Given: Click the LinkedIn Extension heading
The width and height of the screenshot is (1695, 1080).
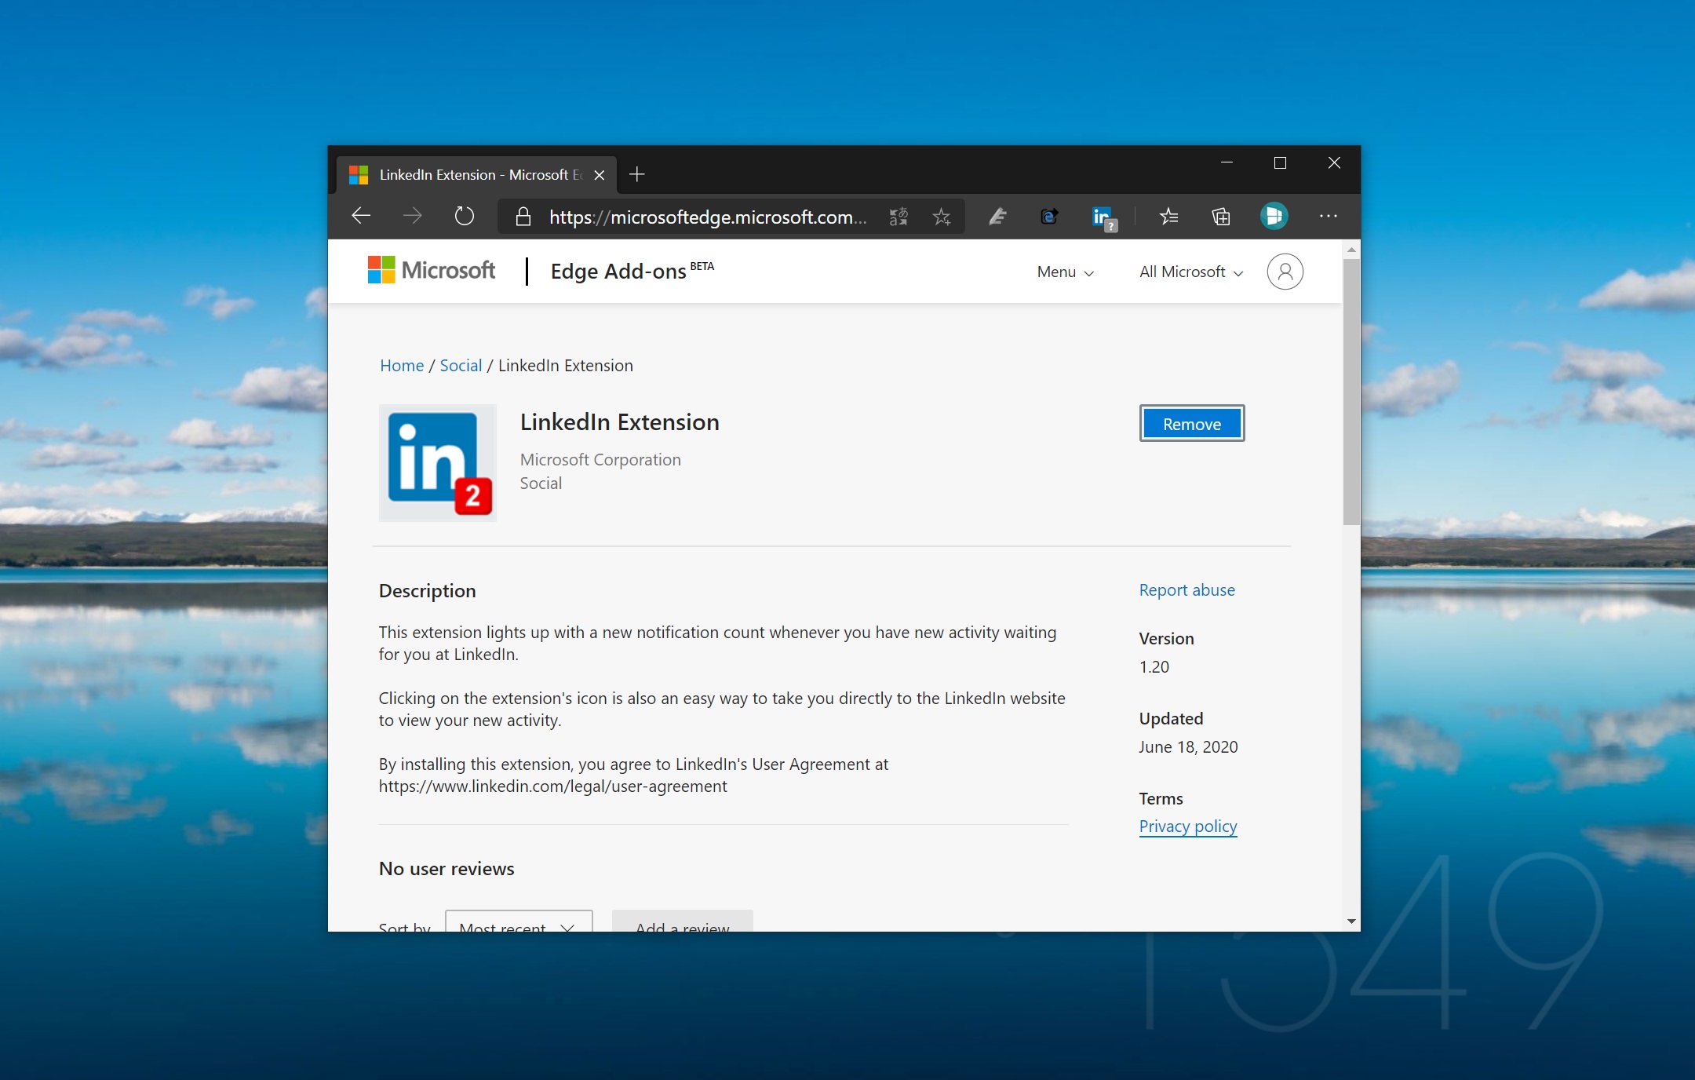Looking at the screenshot, I should coord(619,422).
